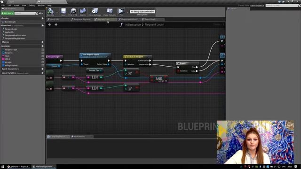
Task: Go back with the graph navigation arrow
Action: coord(49,24)
